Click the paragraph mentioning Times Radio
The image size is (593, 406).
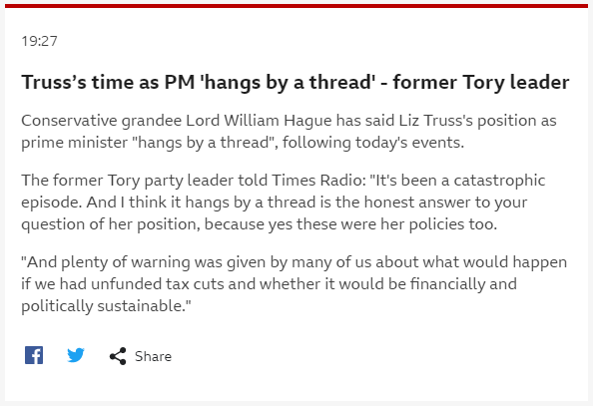point(283,203)
